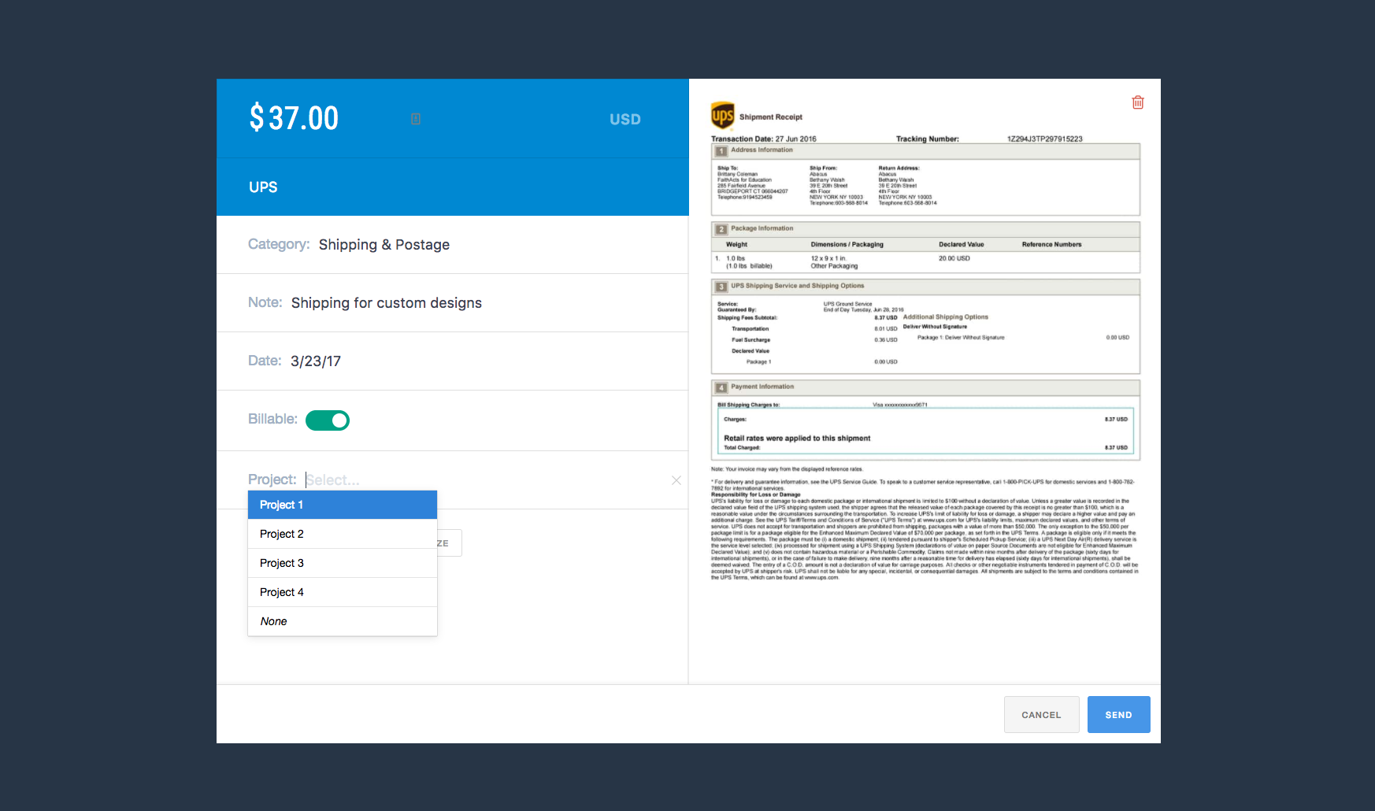Click the UPS logo on the receipt

coord(722,116)
